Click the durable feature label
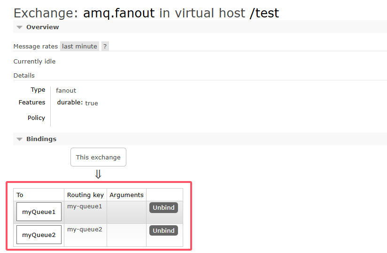Screen dimensions: 387x253 tap(70, 103)
